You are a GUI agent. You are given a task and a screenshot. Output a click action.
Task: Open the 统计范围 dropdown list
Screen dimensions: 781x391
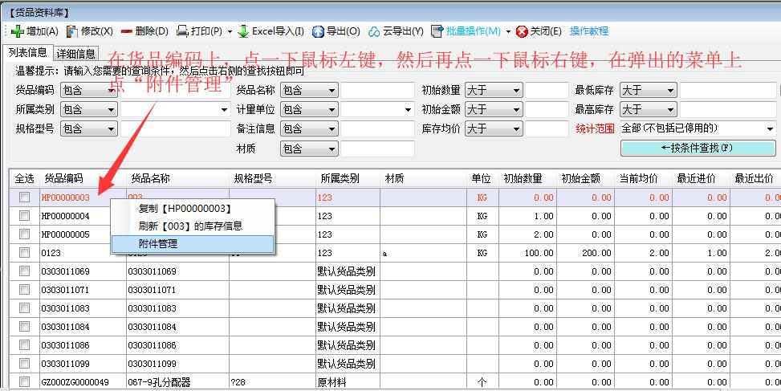[770, 128]
